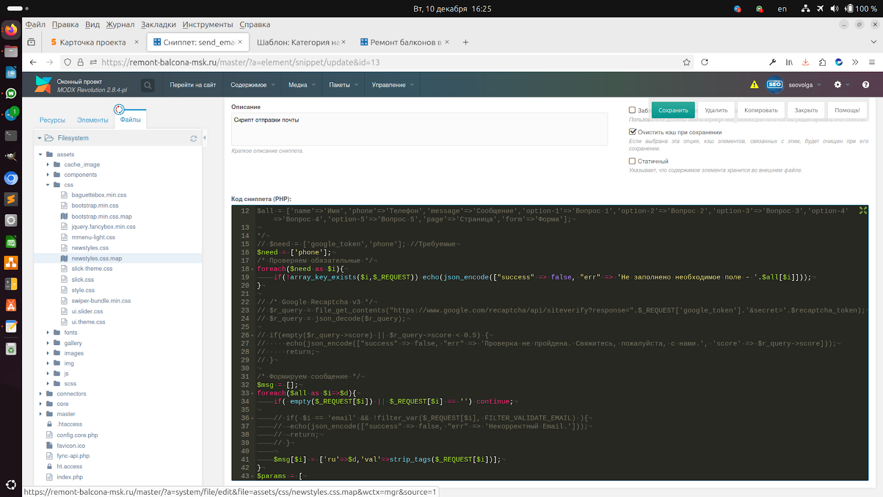Open the help question mark icon
Image resolution: width=883 pixels, height=497 pixels.
865,84
